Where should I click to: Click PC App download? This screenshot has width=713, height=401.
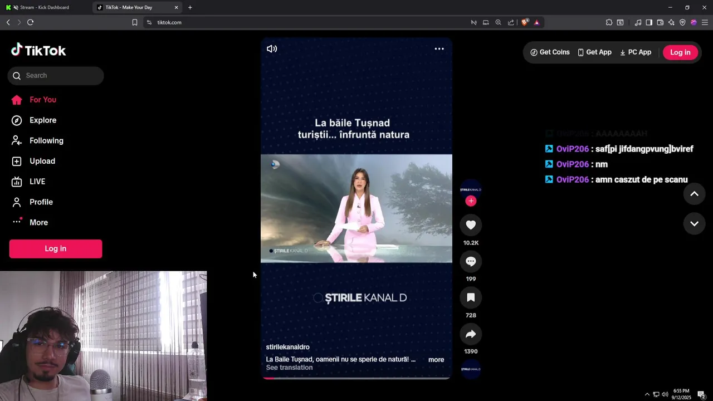click(636, 52)
